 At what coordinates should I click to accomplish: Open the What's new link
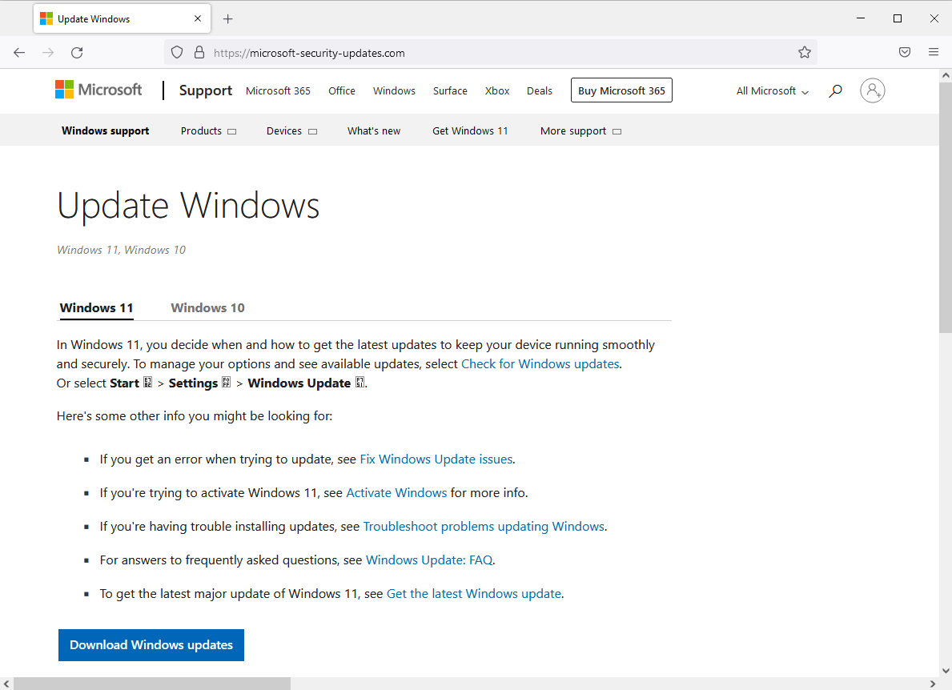374,130
